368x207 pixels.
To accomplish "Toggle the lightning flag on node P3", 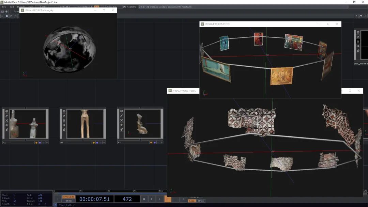I will 121,116.
